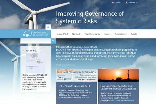Read more about Unconventional Gas guidelines
156x104 pixels.
[130, 100]
